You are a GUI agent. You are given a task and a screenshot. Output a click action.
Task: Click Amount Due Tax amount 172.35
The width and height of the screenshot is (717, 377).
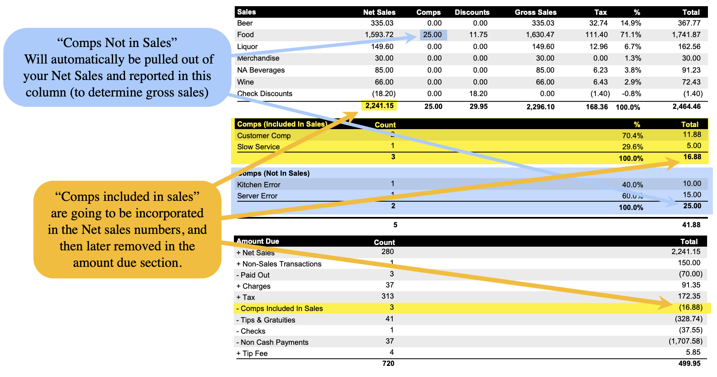pos(689,296)
